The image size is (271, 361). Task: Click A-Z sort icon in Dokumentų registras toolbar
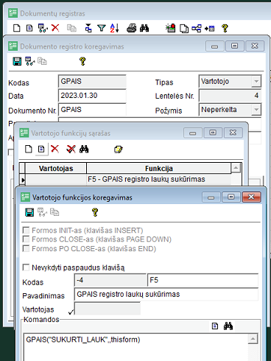point(114,28)
